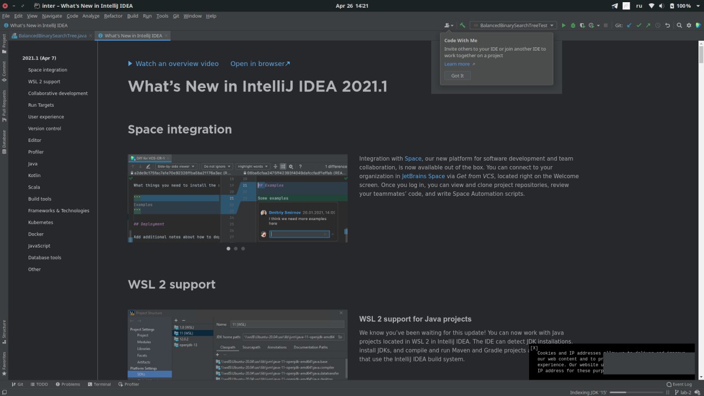The height and width of the screenshot is (396, 704).
Task: Expand the Watch an overview video triangle
Action: coord(130,63)
